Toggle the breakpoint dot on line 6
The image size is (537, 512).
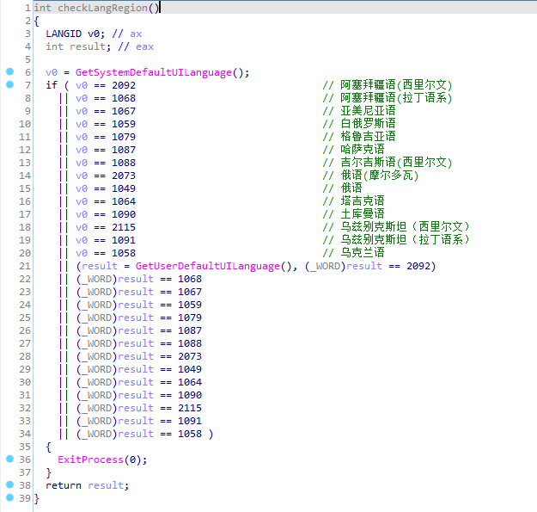[10, 71]
